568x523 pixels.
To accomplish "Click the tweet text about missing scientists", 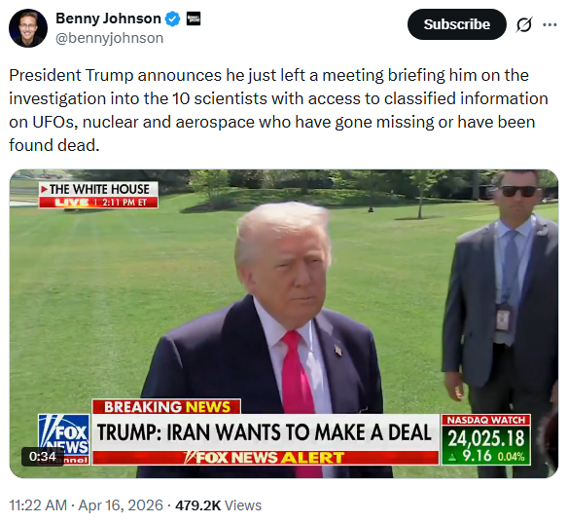I will [278, 110].
